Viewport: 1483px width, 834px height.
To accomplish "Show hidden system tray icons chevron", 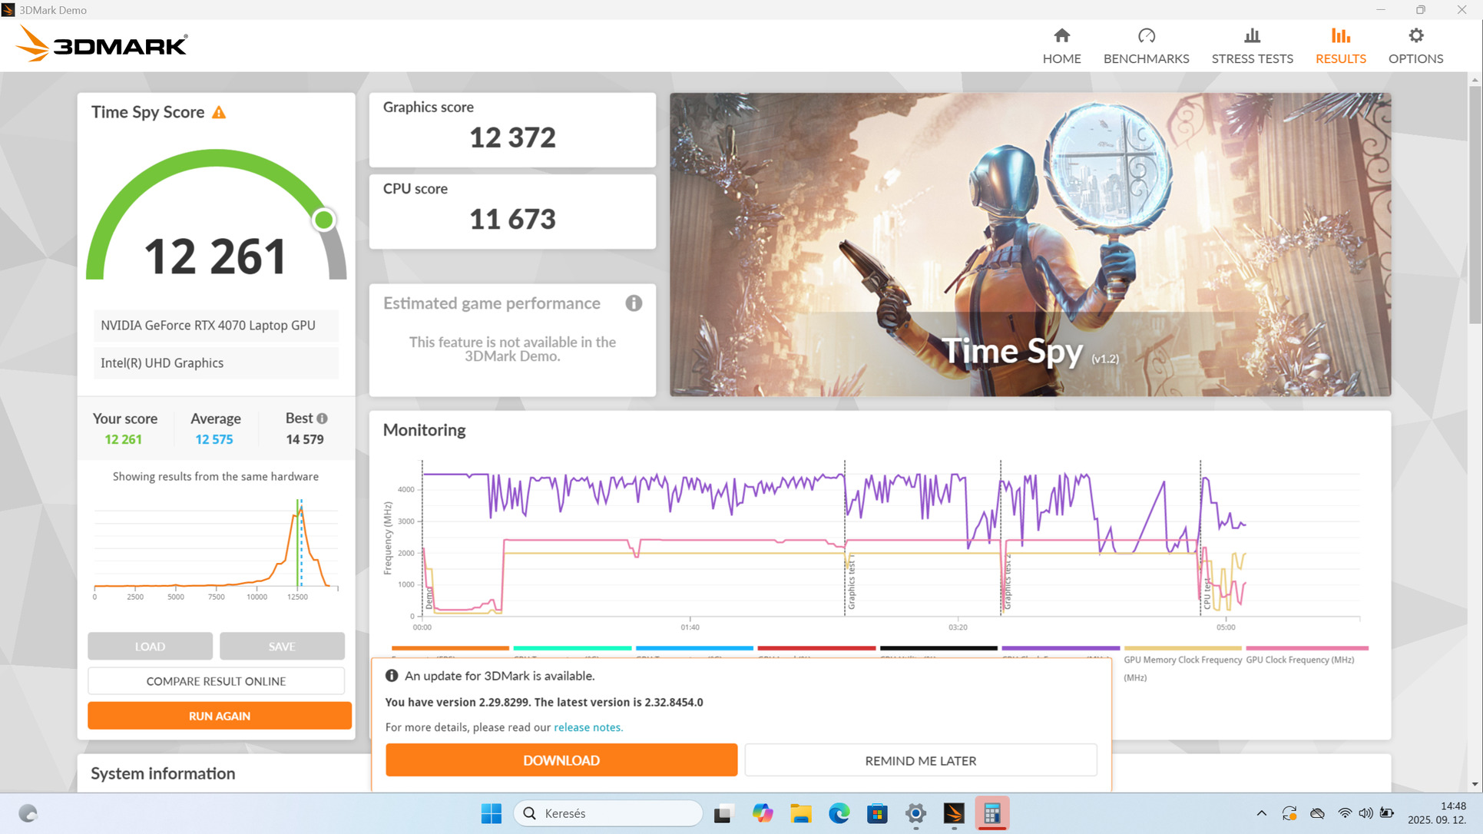I will pos(1261,813).
